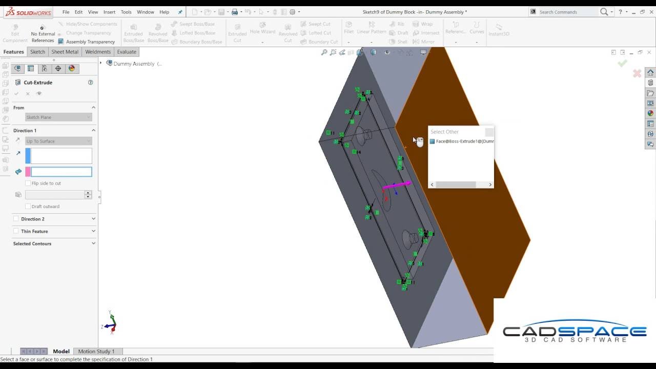Open the Help dropdown arrow beside question mark
656x369 pixels.
(x=627, y=12)
